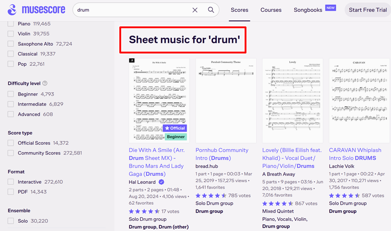Select the 'Format' heading
The width and height of the screenshot is (391, 231).
coord(16,172)
